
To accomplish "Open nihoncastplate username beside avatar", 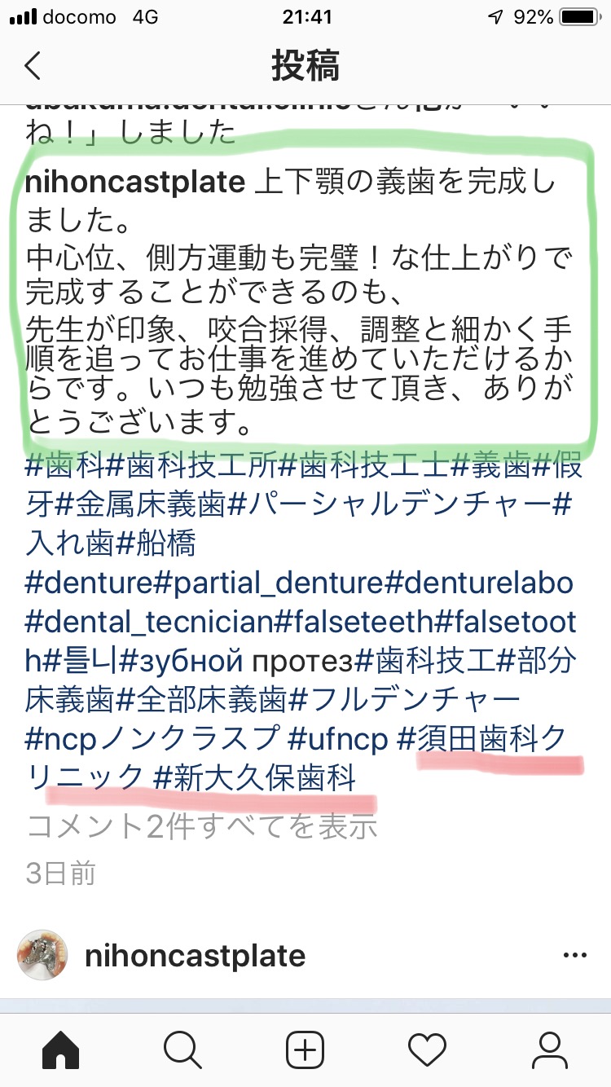I will [195, 955].
